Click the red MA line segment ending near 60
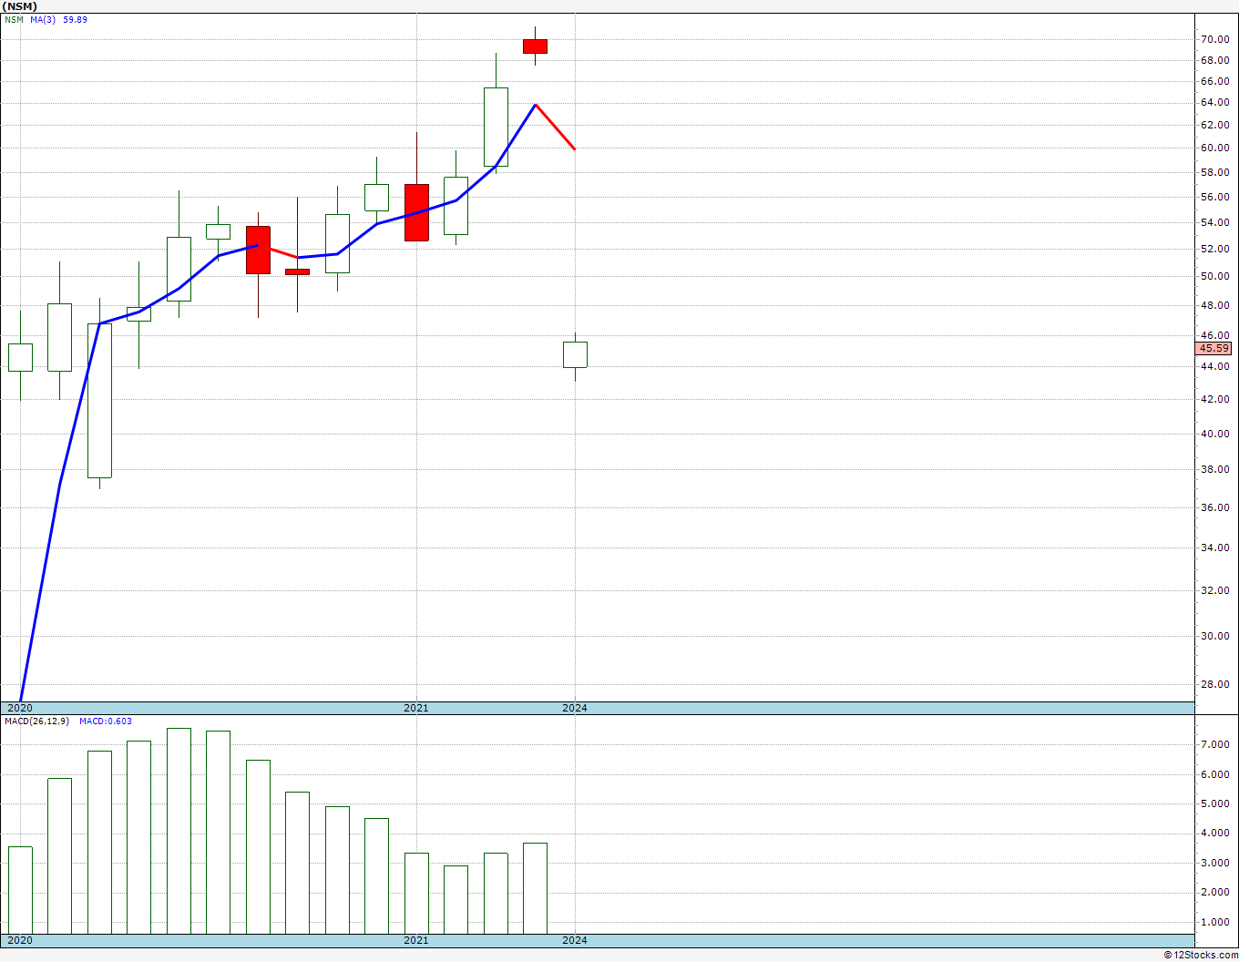Screen dimensions: 1239x962 pyautogui.click(x=555, y=127)
